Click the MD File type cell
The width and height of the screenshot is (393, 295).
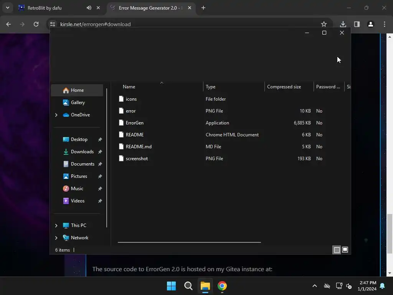coord(213,146)
